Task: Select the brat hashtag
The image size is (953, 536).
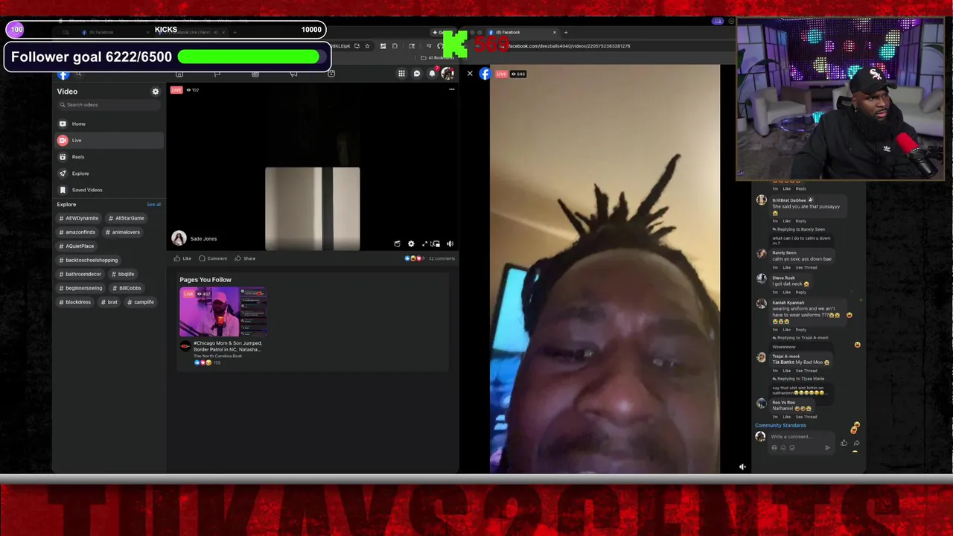Action: [x=109, y=302]
